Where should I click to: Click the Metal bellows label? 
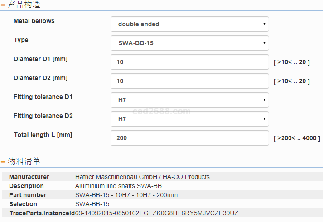pos(34,21)
